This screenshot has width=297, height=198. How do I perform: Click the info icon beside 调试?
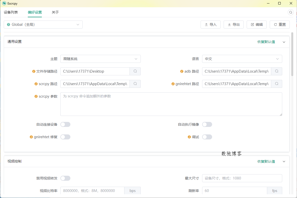click(x=189, y=137)
